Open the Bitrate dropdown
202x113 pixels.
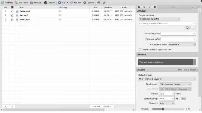point(167,94)
